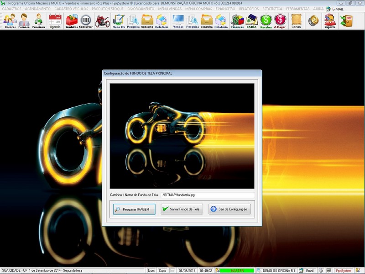Click the Exit door icon
Screen dimensions: 365x274
346,21
